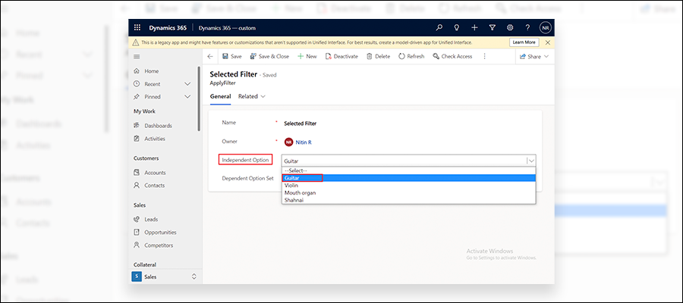Choose Mouth organ in the option list
The height and width of the screenshot is (303, 683).
(408, 192)
